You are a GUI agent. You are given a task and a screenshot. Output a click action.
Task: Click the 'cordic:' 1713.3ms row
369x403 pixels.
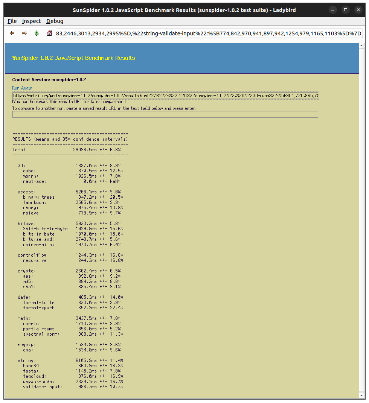(72, 324)
